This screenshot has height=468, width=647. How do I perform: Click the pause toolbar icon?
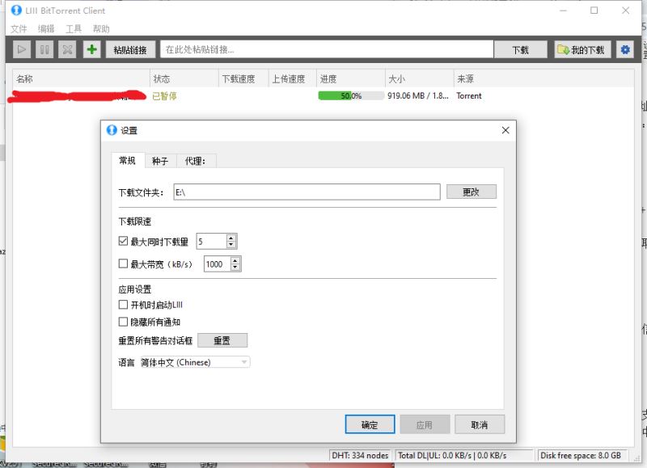[44, 50]
